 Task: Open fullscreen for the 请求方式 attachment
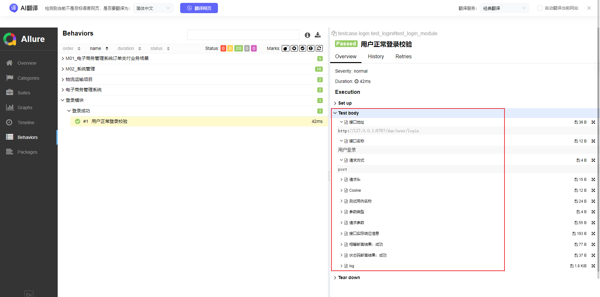point(593,160)
